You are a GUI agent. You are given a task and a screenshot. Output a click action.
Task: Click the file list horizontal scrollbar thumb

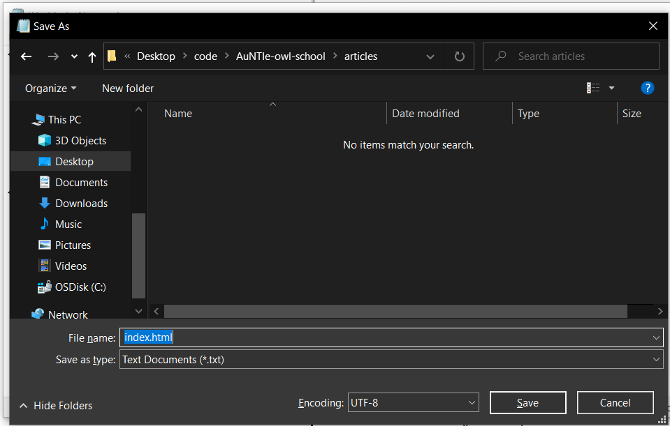click(395, 311)
